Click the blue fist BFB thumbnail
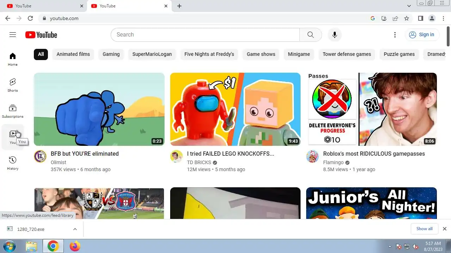Screen dimensions: 451x253 tap(99, 109)
